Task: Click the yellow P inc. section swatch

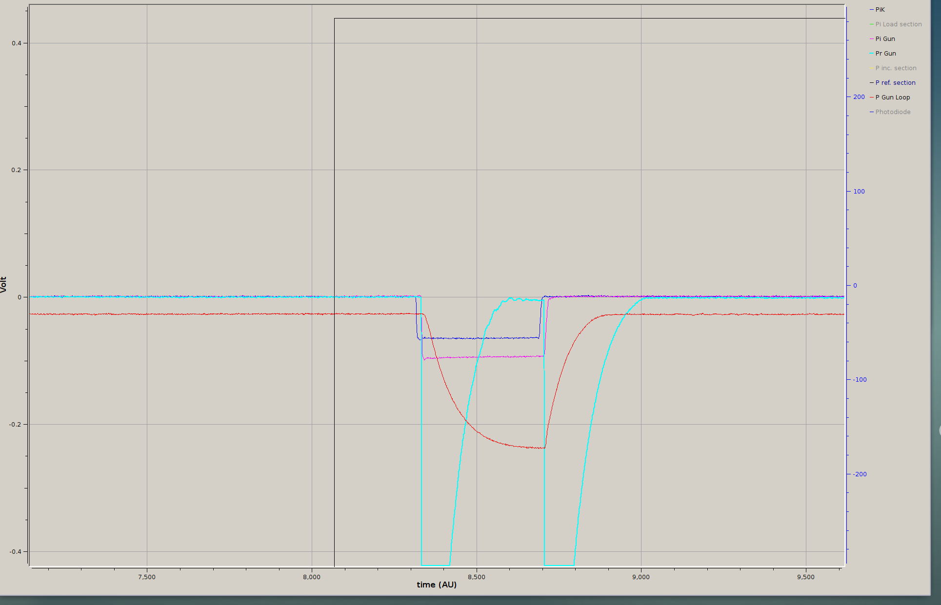Action: pyautogui.click(x=872, y=68)
